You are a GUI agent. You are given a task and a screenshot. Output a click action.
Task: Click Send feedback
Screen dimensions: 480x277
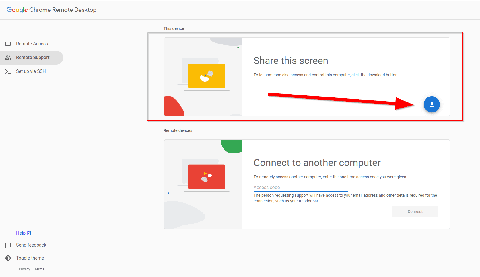click(31, 245)
